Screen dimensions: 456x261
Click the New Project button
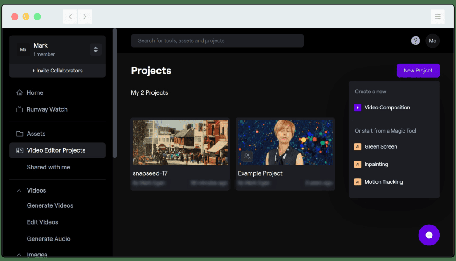point(418,70)
